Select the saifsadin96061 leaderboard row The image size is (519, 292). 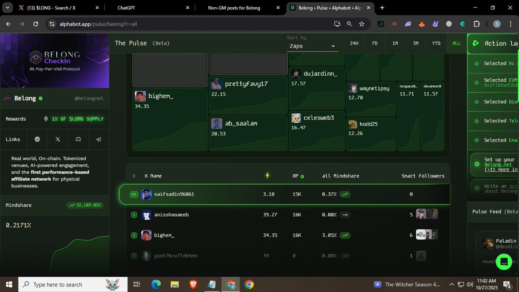(285, 194)
